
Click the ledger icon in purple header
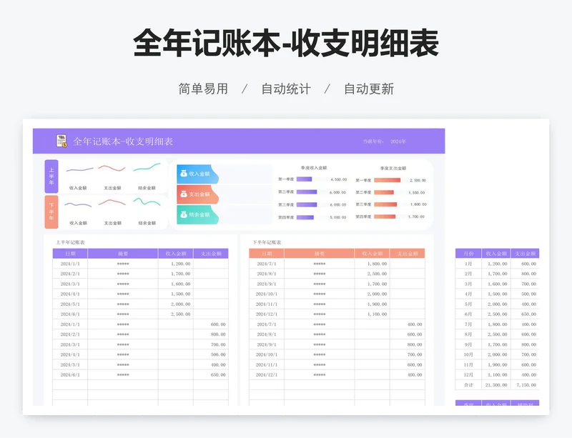[x=61, y=141]
